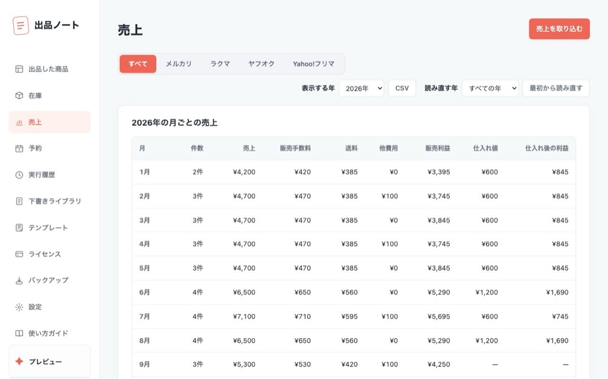Open the 予約 section
The image size is (608, 379).
click(50, 148)
